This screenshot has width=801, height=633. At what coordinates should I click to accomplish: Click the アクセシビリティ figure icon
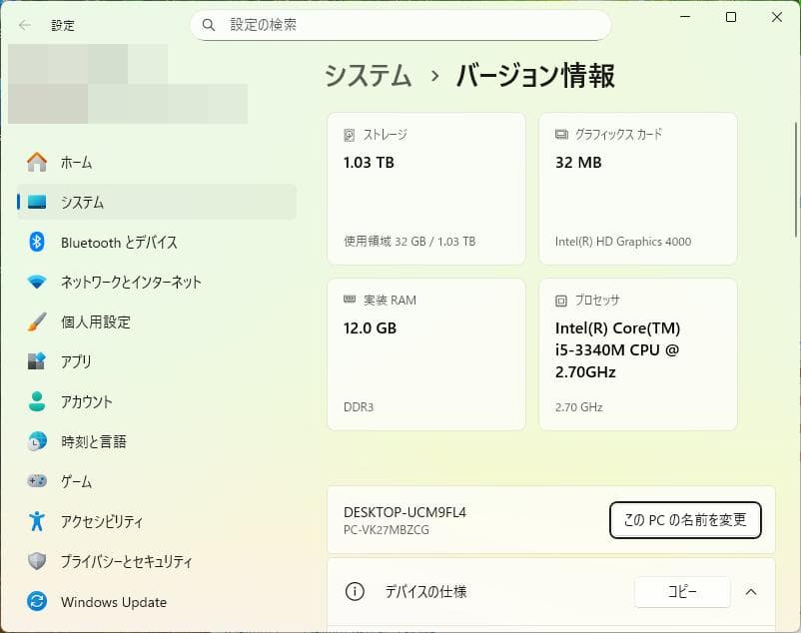click(37, 521)
